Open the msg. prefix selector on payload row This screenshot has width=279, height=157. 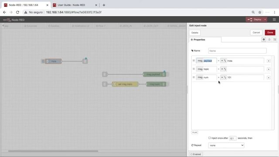(200, 61)
